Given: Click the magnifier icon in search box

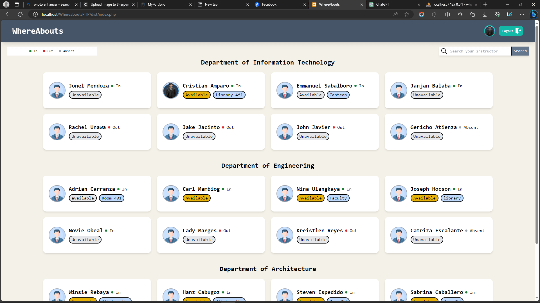Looking at the screenshot, I should [x=444, y=51].
